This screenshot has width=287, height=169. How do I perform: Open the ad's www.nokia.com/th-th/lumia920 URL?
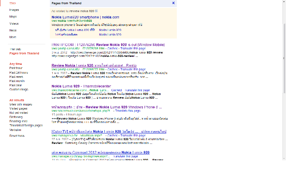point(72,21)
